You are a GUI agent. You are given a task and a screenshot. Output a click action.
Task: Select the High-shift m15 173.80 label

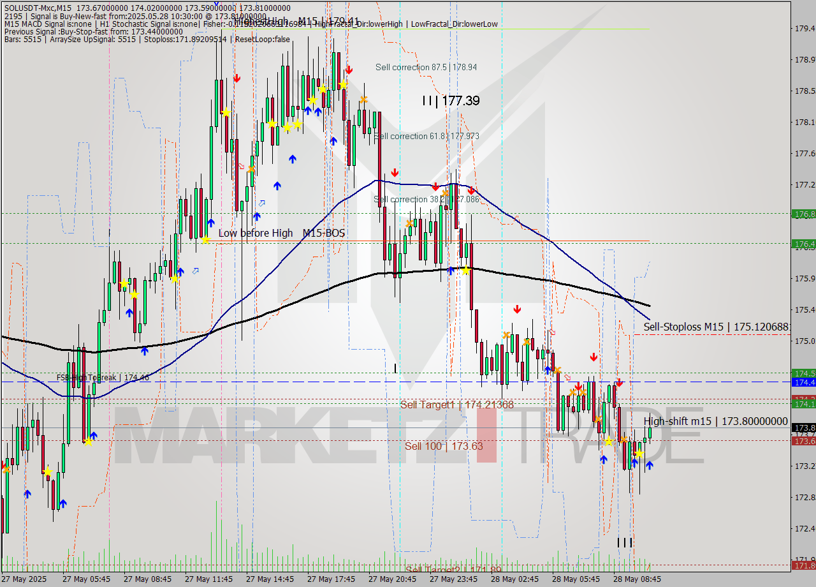715,421
